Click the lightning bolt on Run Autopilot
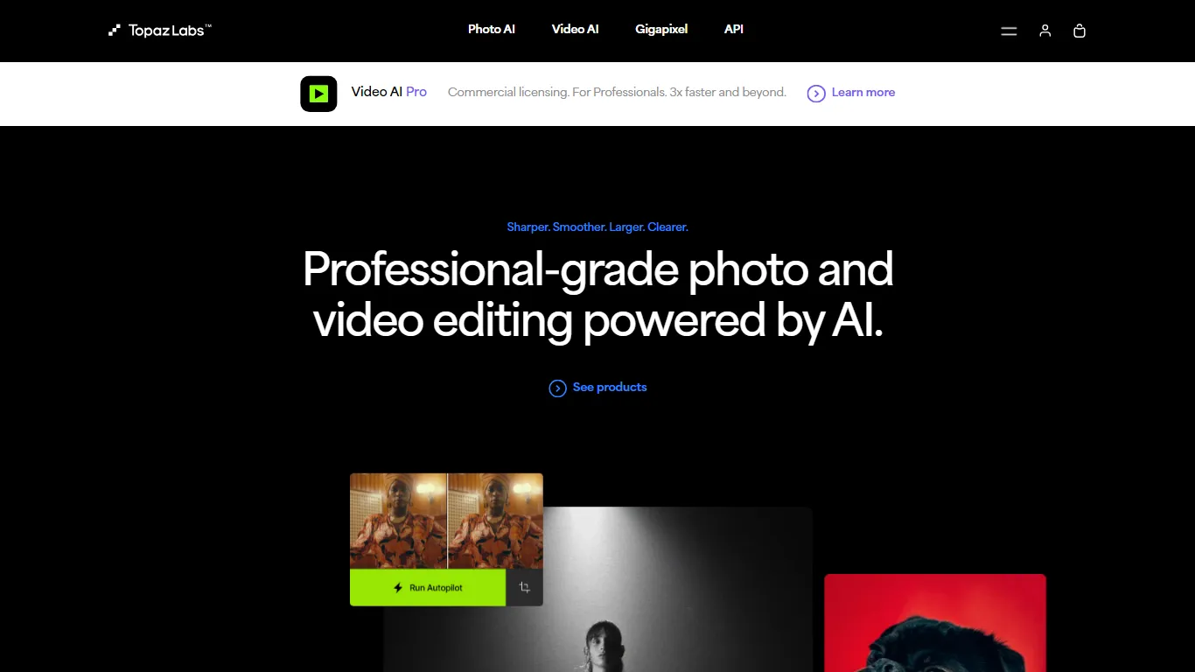Image resolution: width=1195 pixels, height=672 pixels. point(398,588)
